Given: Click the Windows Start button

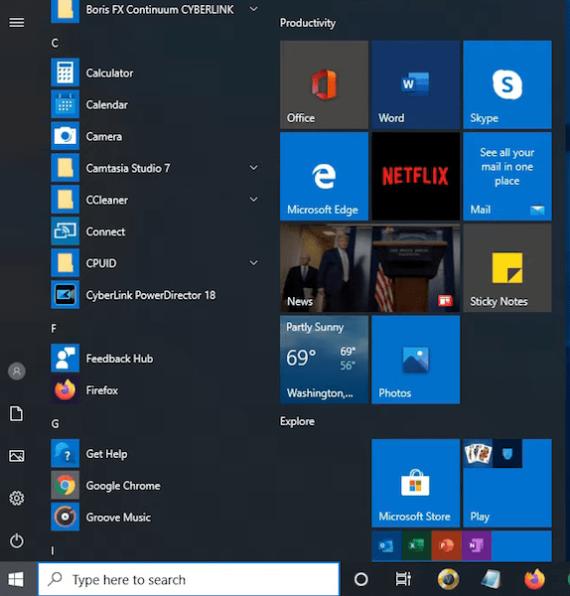Looking at the screenshot, I should pos(16,579).
